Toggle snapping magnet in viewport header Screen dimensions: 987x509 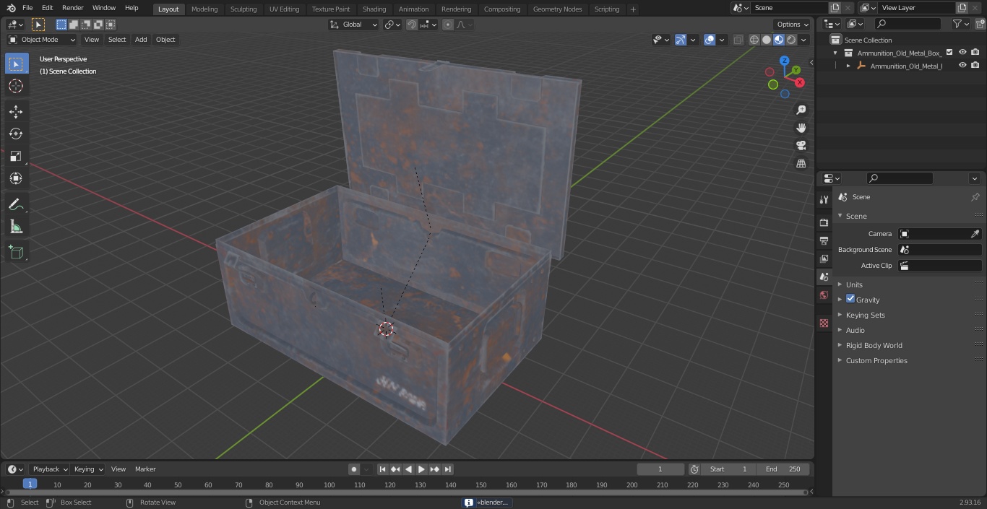(x=412, y=25)
